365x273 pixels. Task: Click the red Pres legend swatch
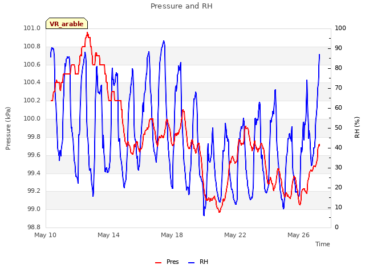tap(159, 263)
